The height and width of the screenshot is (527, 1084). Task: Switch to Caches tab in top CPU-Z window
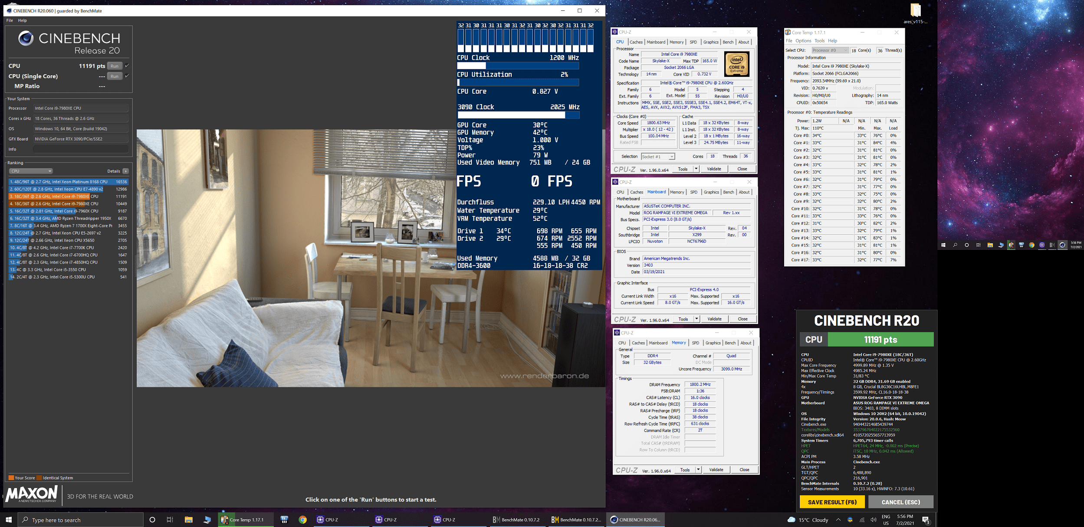coord(636,42)
